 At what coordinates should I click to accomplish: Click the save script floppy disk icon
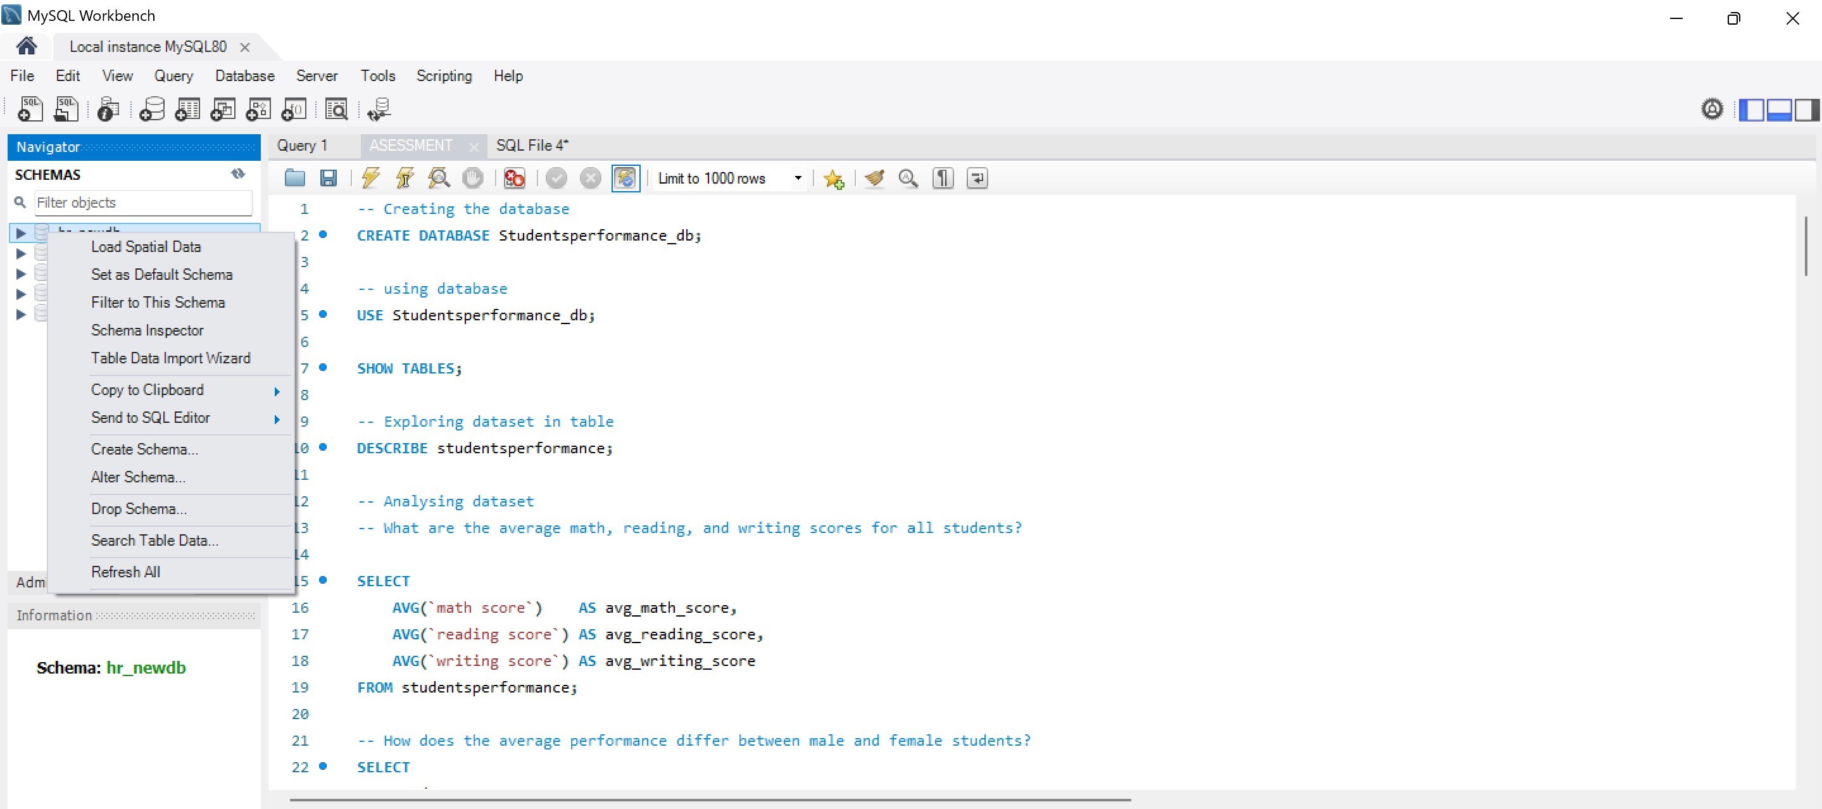328,179
